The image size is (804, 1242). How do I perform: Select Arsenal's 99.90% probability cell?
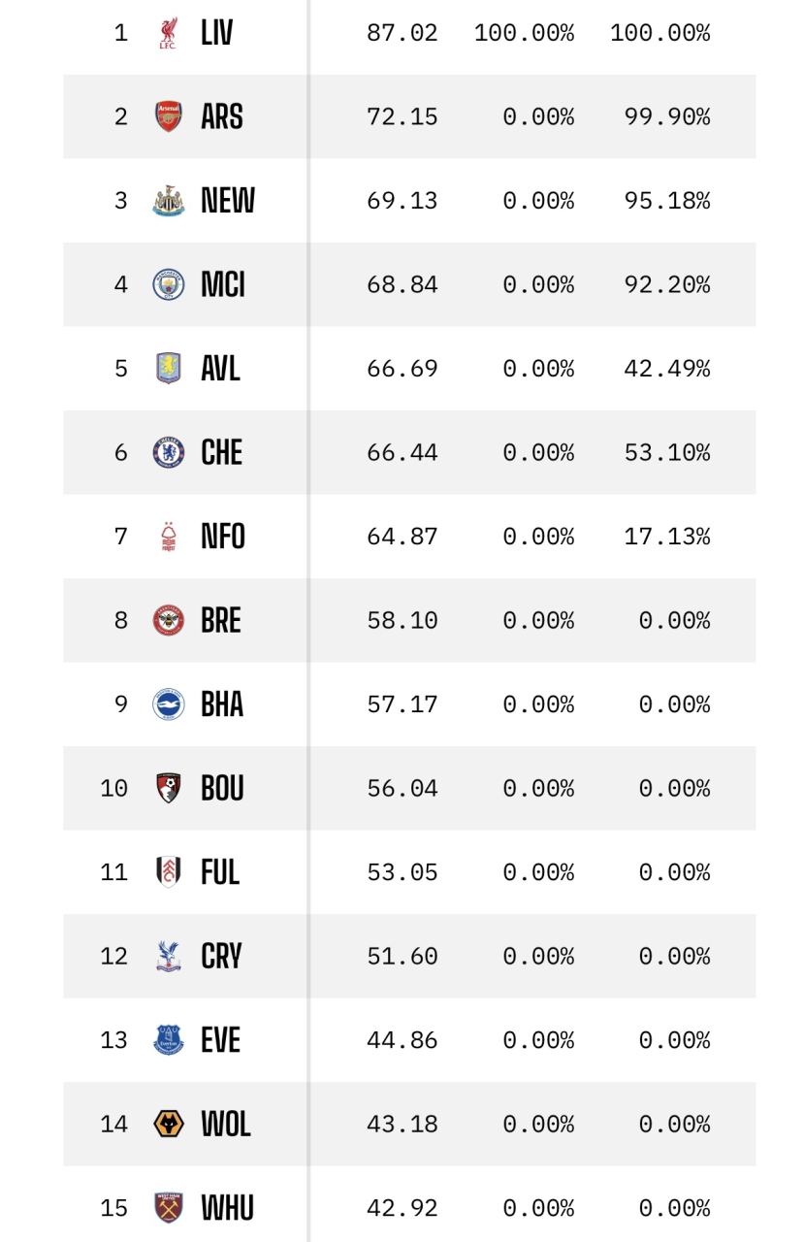pos(667,116)
